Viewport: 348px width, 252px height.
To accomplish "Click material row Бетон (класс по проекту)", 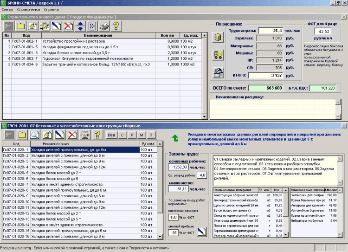I will [248, 211].
